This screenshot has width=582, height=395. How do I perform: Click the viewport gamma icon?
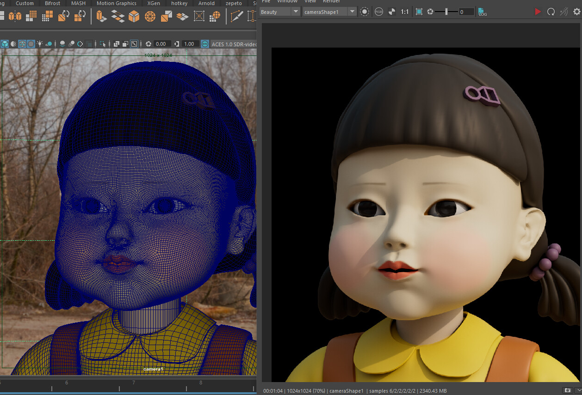pyautogui.click(x=177, y=44)
